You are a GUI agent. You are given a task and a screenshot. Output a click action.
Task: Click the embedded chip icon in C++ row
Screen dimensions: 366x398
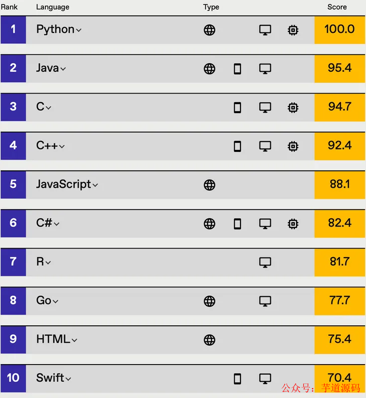click(293, 146)
